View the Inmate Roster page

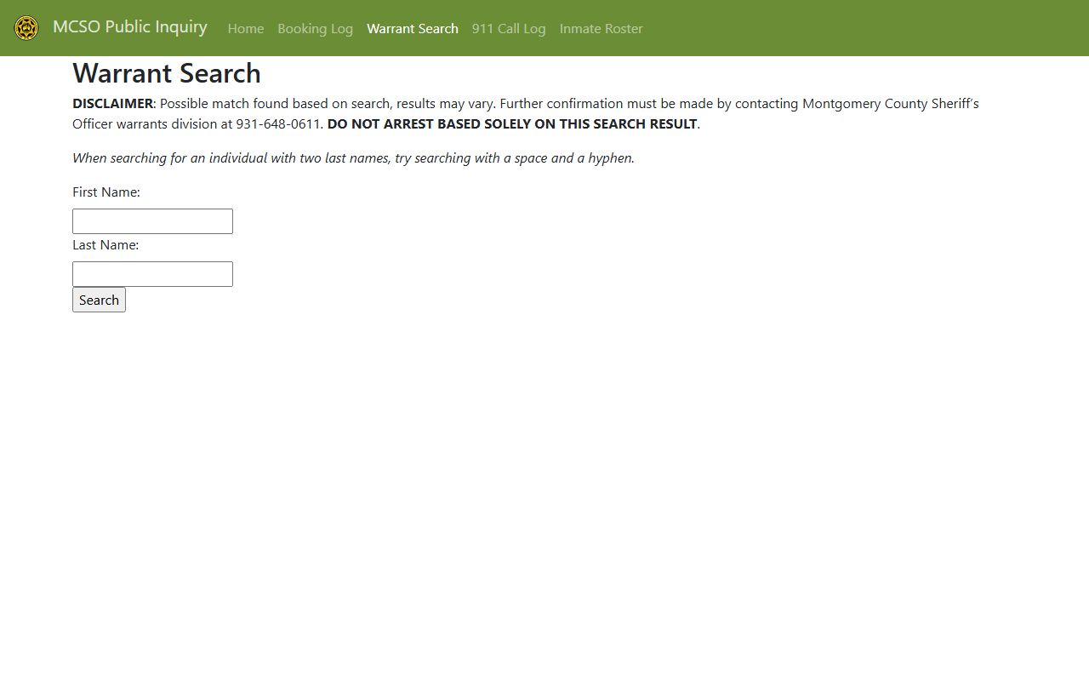click(x=602, y=29)
